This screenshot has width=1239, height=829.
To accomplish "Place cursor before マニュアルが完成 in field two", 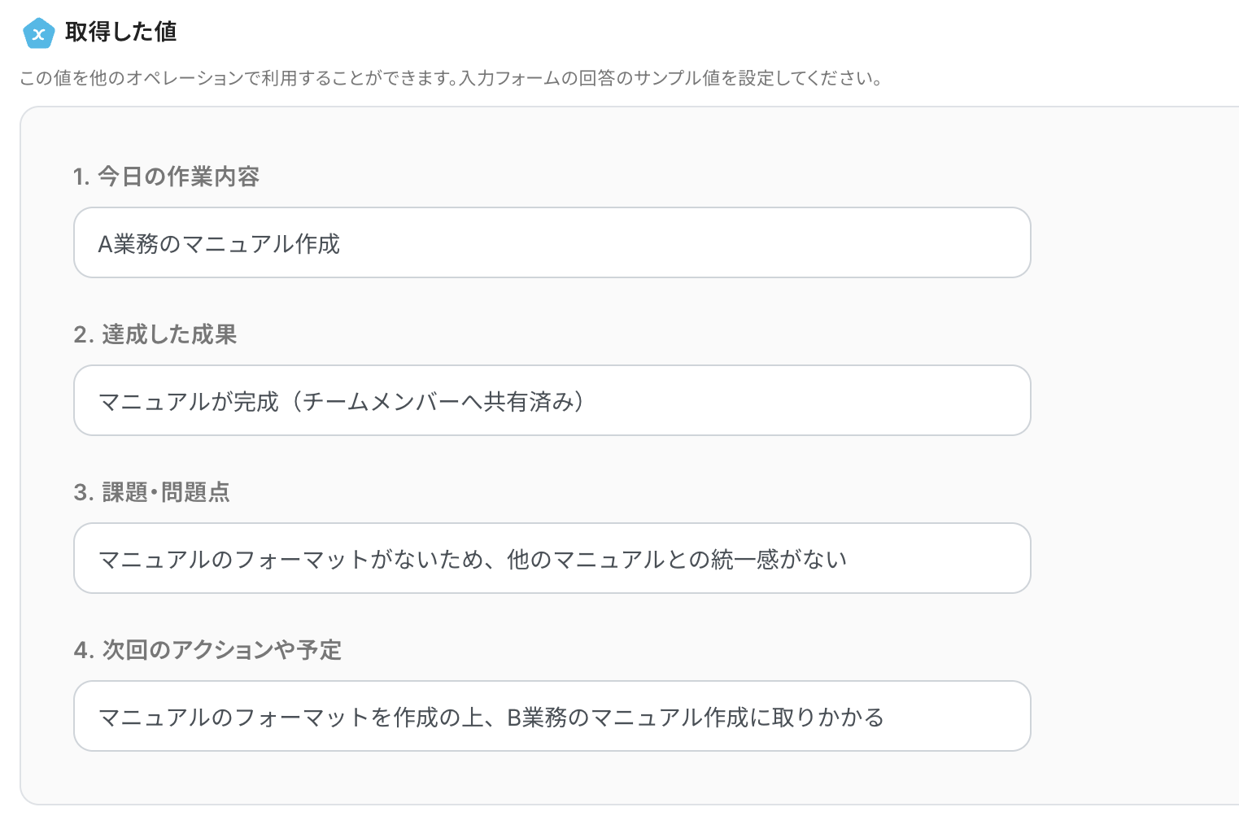I will click(x=98, y=401).
